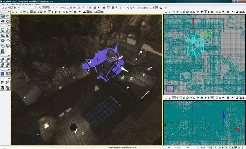
Task: Select the Sheet brush builder
Action: (x=8, y=40)
